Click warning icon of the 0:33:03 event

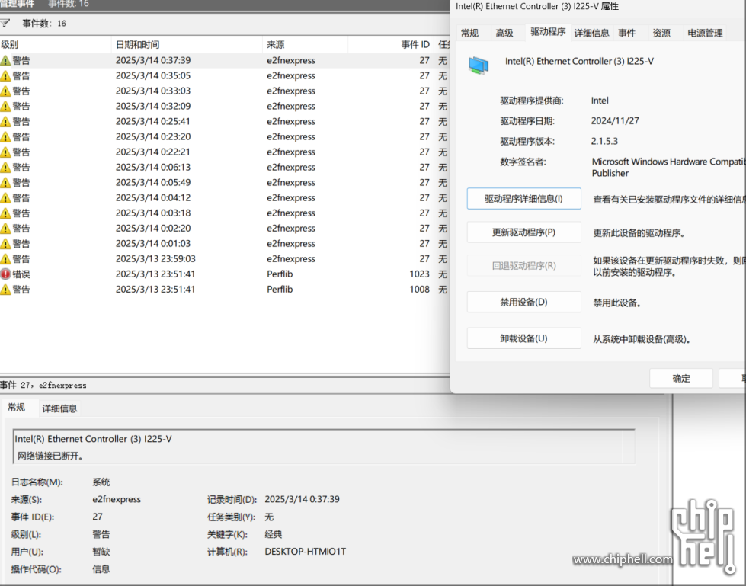[5, 91]
